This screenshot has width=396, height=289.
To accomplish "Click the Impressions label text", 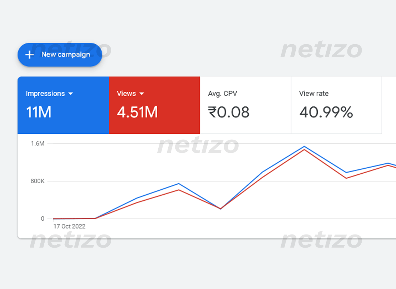I will (45, 93).
